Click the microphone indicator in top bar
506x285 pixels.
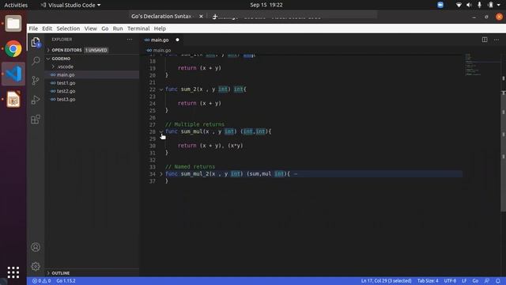click(480, 5)
